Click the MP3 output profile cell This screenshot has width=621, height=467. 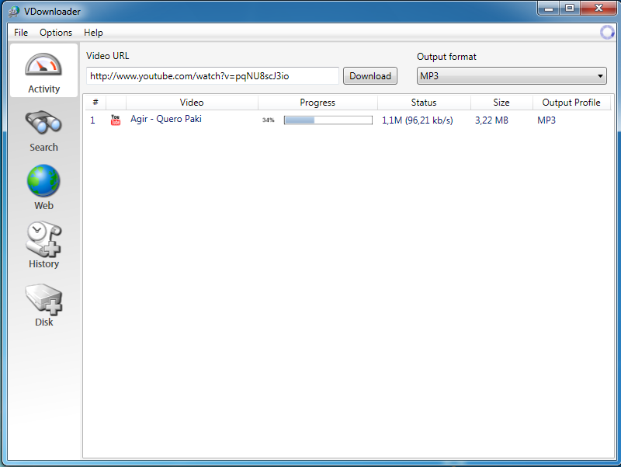(546, 120)
